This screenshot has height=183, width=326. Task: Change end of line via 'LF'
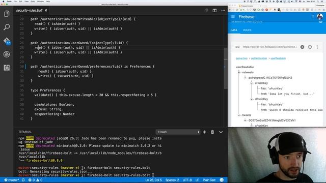pos(197,180)
